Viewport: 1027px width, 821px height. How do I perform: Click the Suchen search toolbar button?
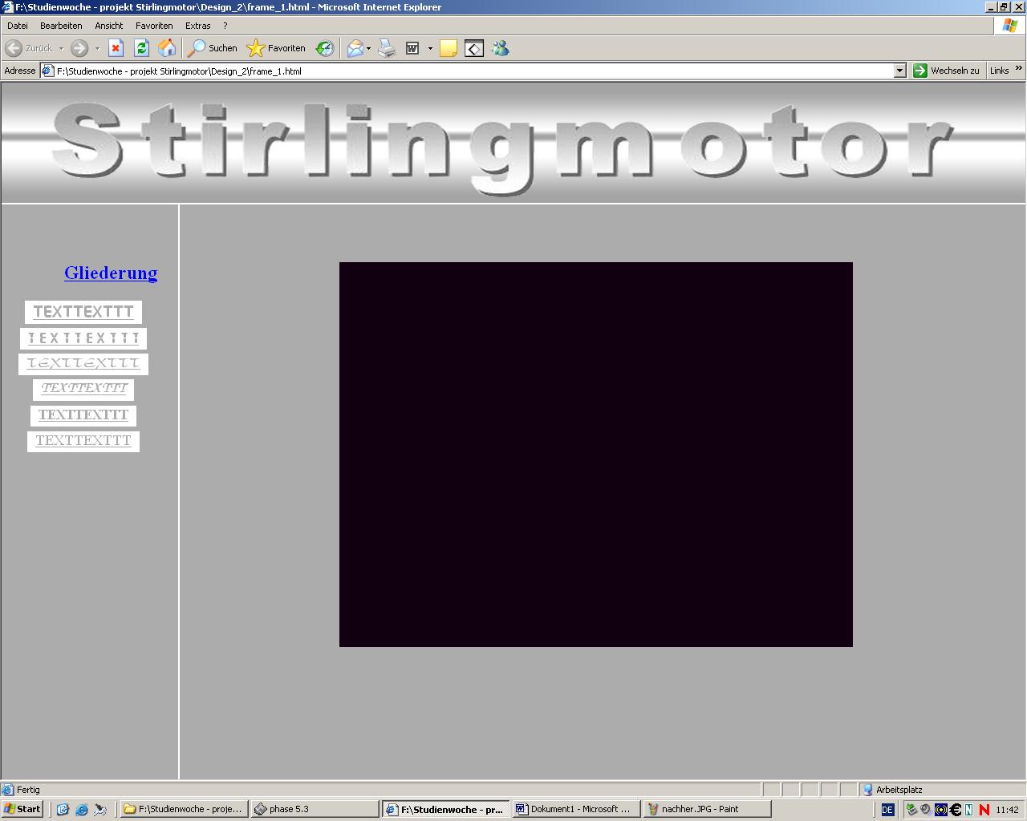(213, 48)
